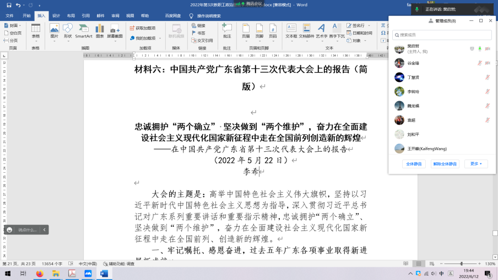Toggle camera for 谷金锋
The image size is (498, 280).
tap(488, 63)
